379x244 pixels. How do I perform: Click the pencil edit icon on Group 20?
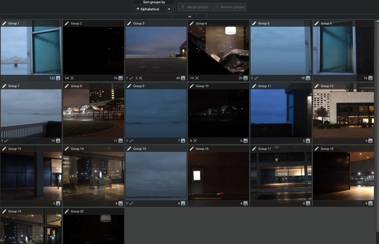pyautogui.click(x=67, y=211)
